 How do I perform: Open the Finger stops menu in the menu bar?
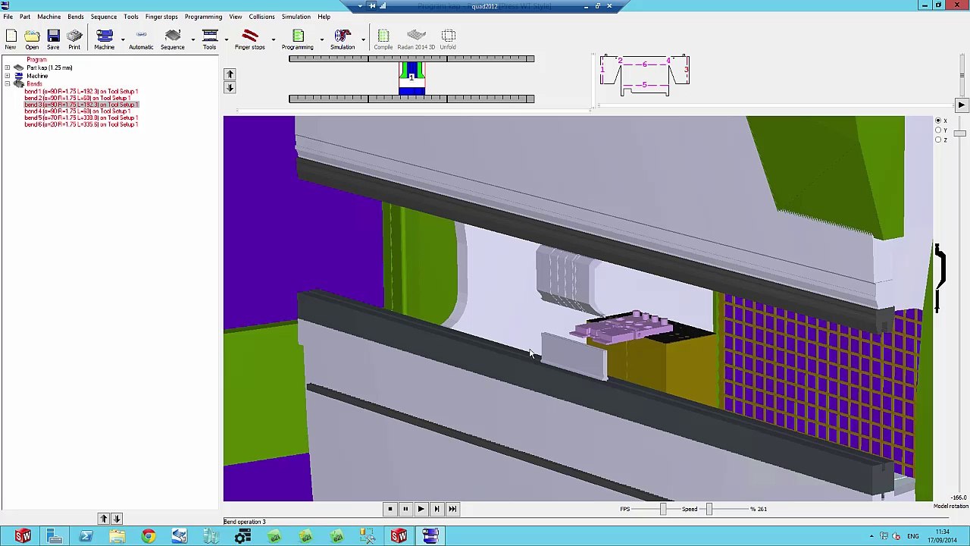161,17
